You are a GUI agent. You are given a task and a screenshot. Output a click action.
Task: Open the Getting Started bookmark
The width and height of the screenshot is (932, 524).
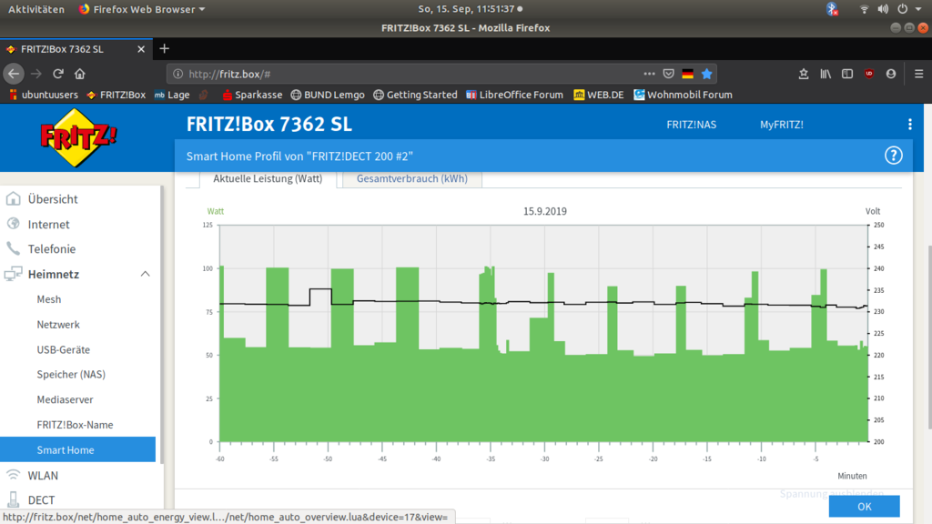tap(415, 95)
